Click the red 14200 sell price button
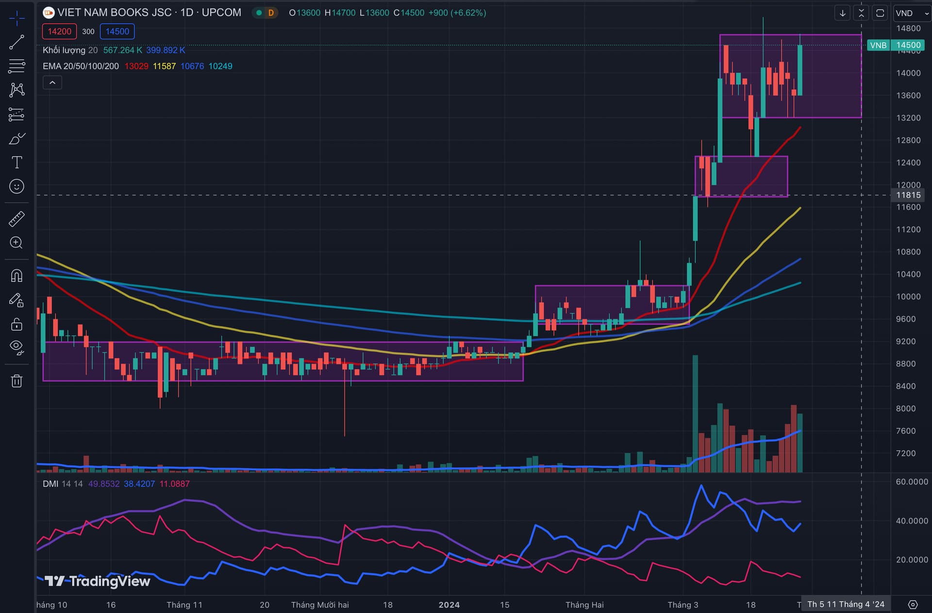 [x=59, y=32]
